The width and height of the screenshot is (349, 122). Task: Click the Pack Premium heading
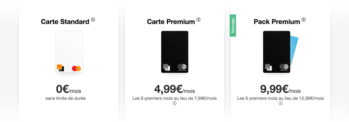coord(277,22)
